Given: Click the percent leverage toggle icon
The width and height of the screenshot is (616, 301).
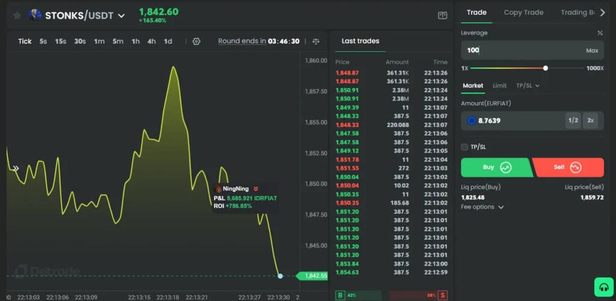Looking at the screenshot, I should 600,33.
